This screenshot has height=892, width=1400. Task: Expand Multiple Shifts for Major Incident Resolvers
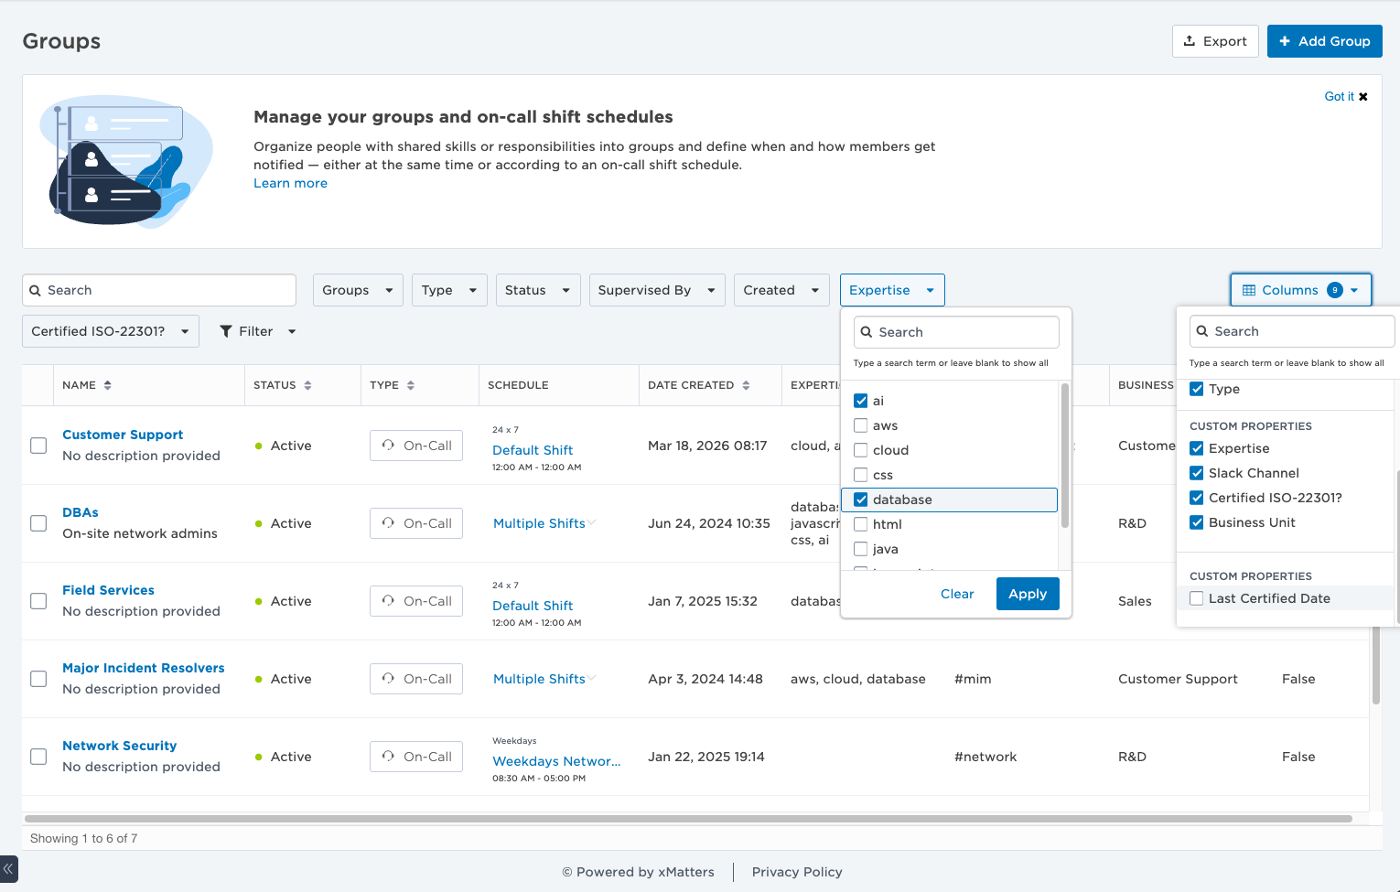click(544, 679)
